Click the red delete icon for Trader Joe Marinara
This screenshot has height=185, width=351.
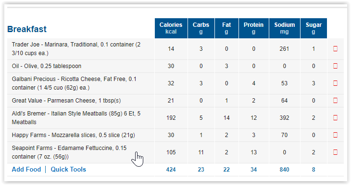335,49
